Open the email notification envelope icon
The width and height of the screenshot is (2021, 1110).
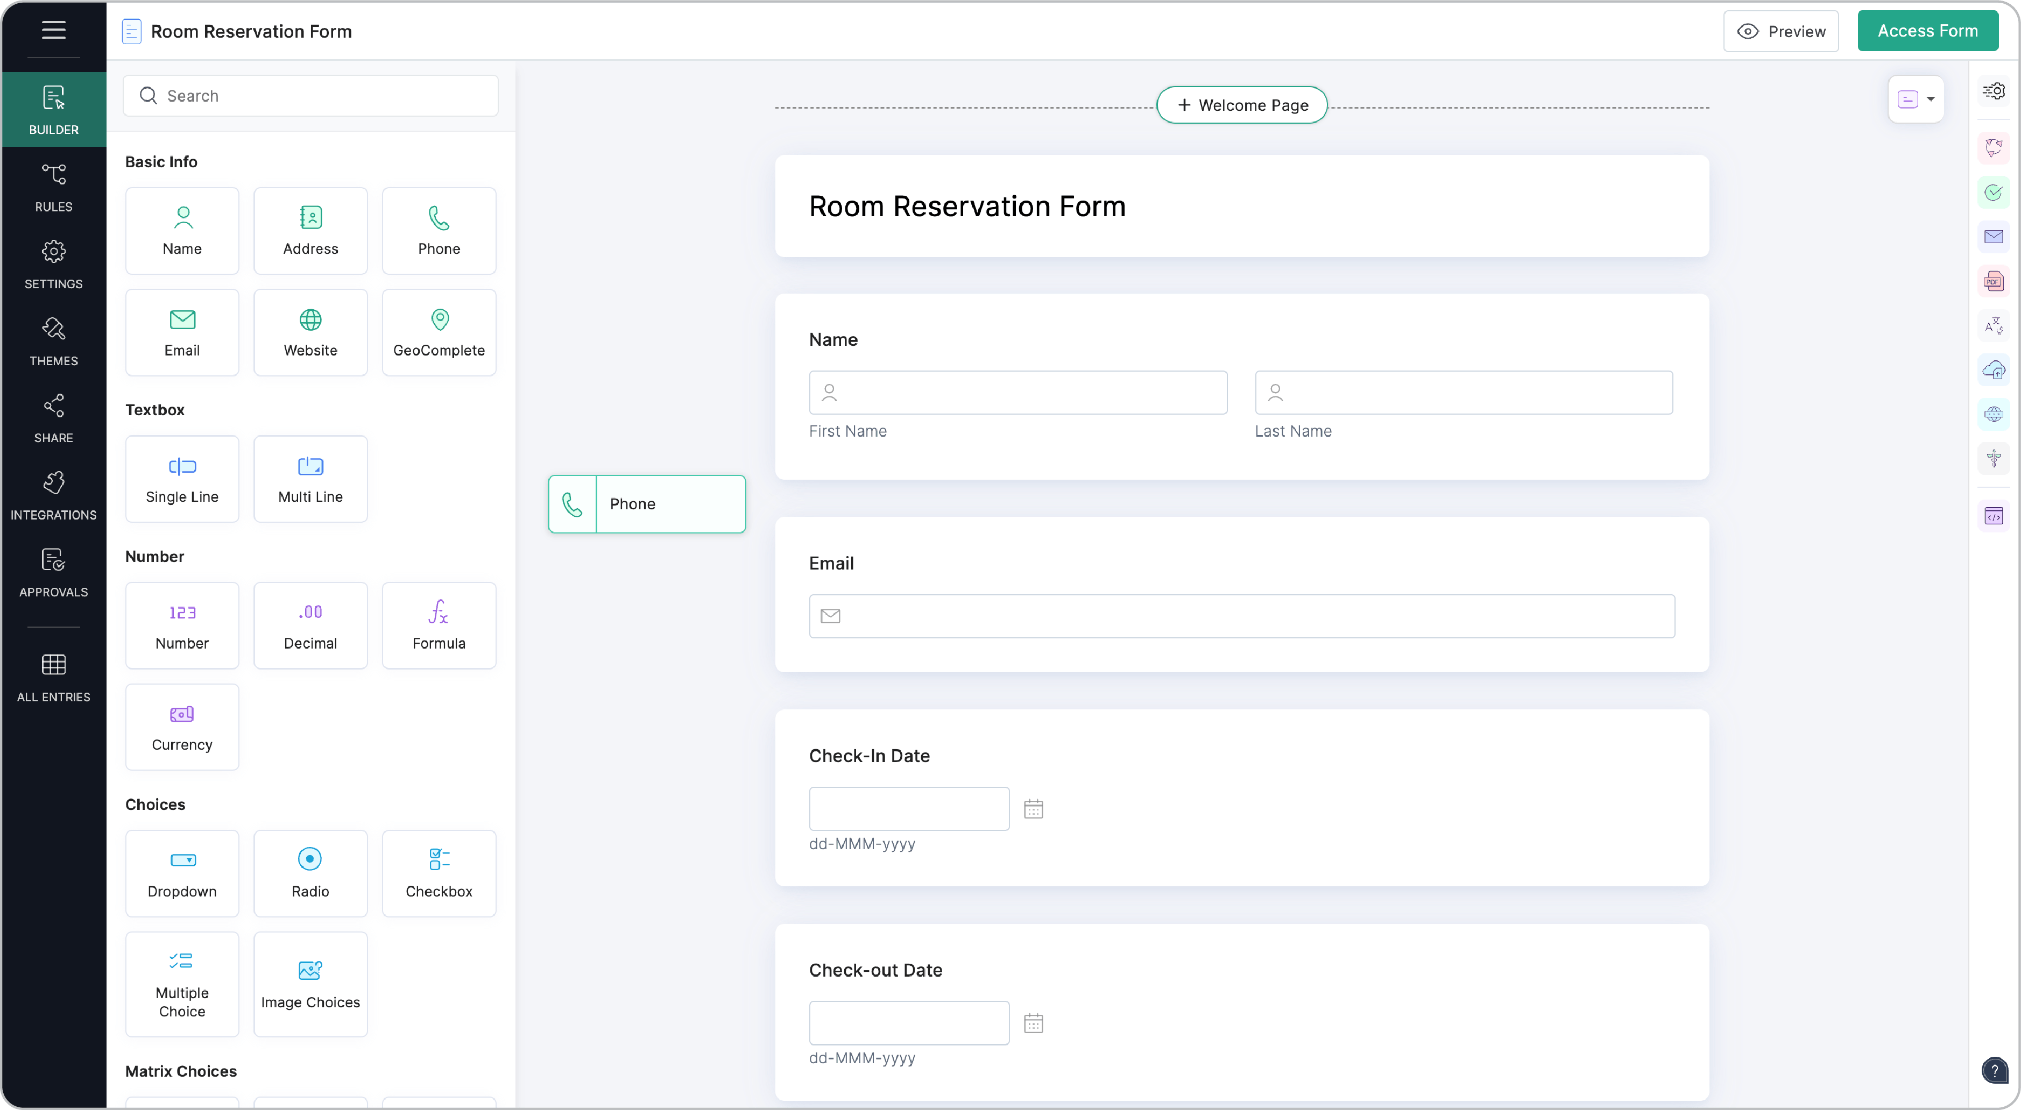pos(1993,237)
